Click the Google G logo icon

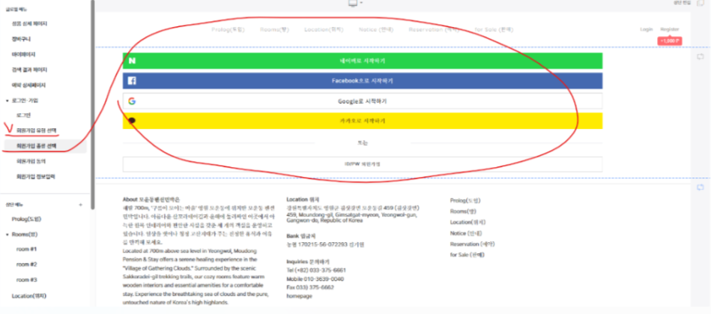coord(132,101)
